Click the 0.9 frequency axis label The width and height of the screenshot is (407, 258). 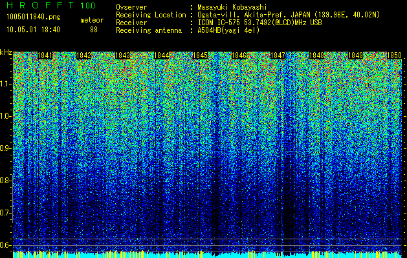[6, 148]
